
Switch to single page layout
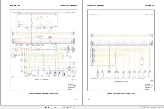click(139, 107)
